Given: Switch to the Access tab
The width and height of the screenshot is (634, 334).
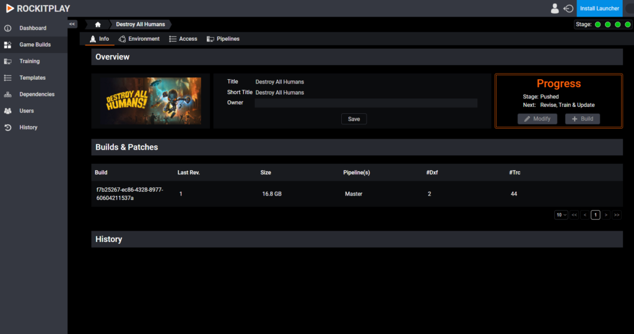Looking at the screenshot, I should coord(183,39).
